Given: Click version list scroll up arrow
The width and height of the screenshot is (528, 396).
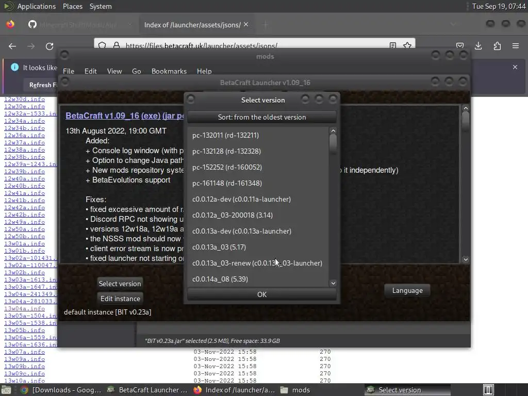Looking at the screenshot, I should (333, 130).
